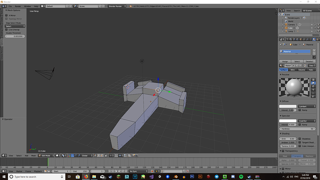The width and height of the screenshot is (320, 180).
Task: Enable the Transparency panel checkbox
Action: pos(283,151)
